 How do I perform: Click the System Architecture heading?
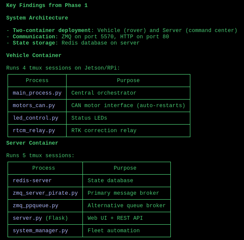[37, 18]
